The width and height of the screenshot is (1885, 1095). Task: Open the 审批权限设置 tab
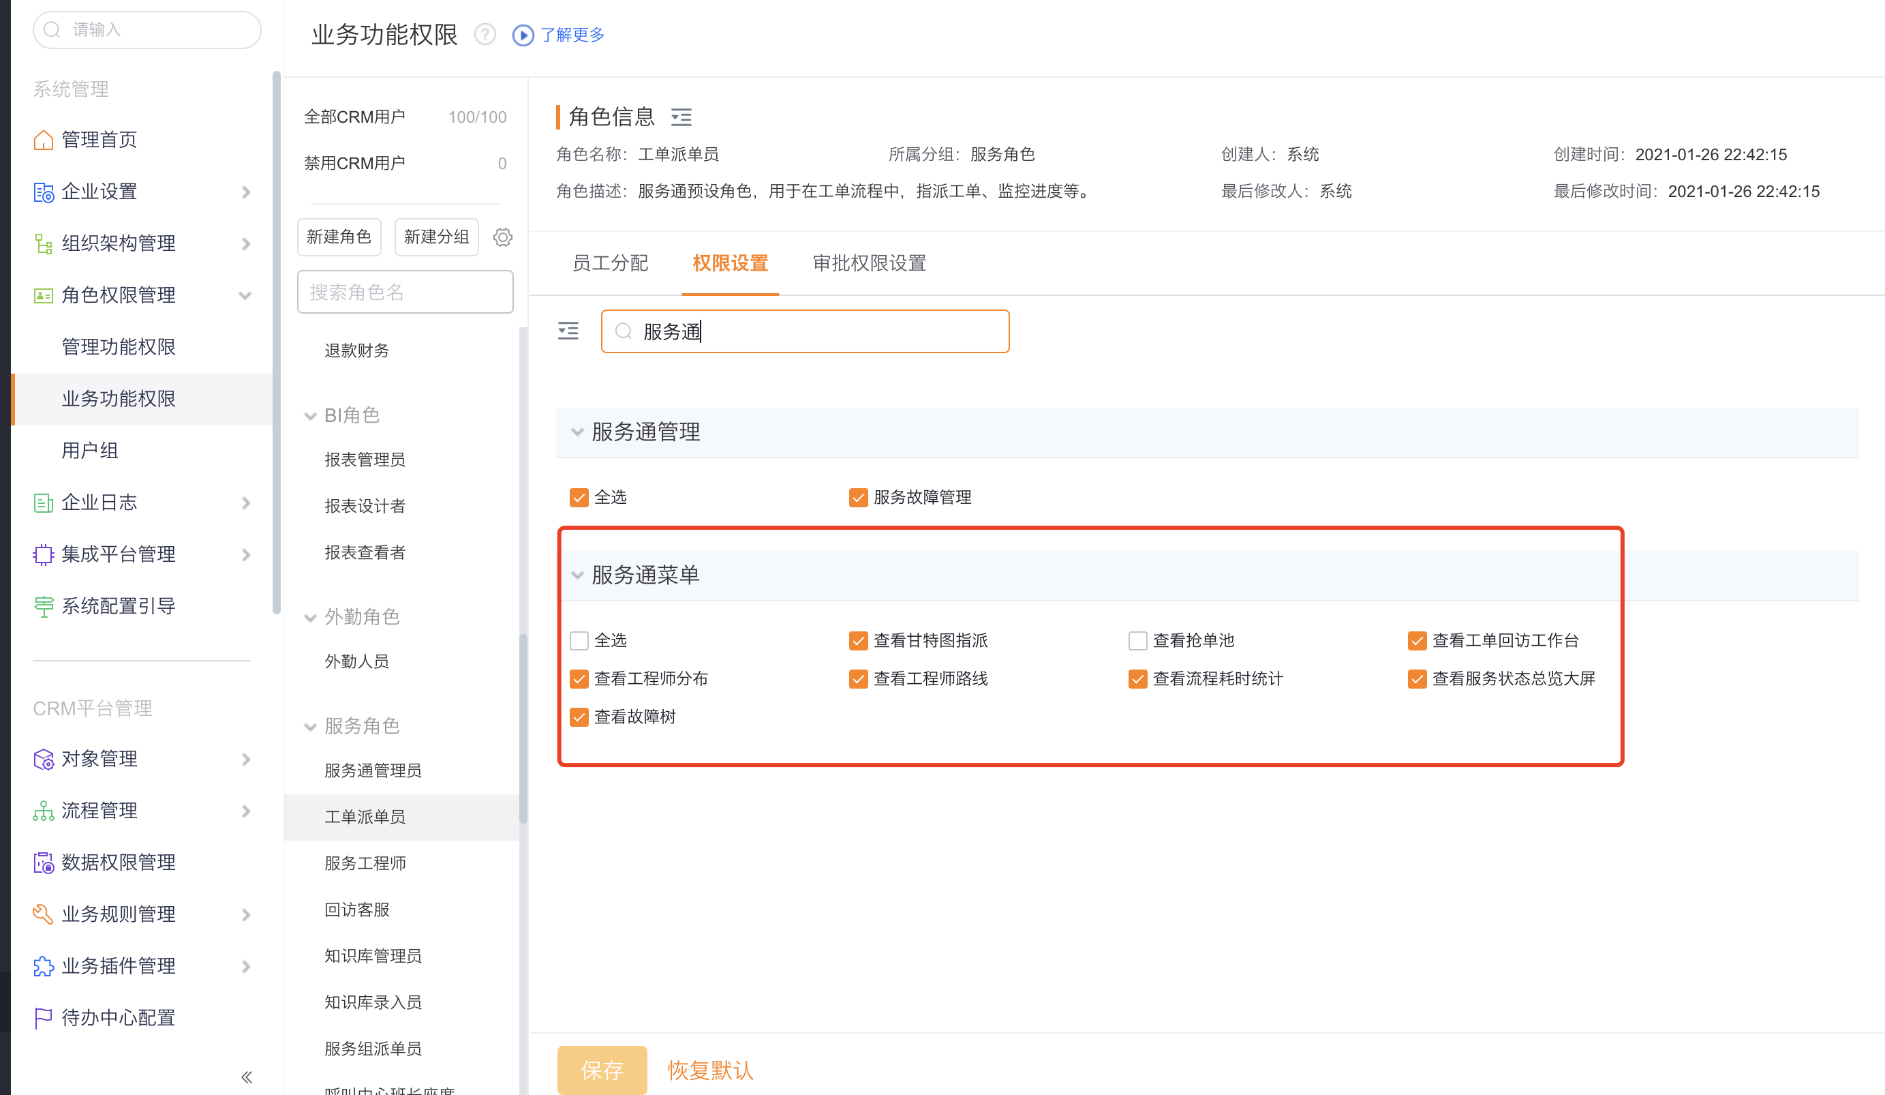coord(868,263)
